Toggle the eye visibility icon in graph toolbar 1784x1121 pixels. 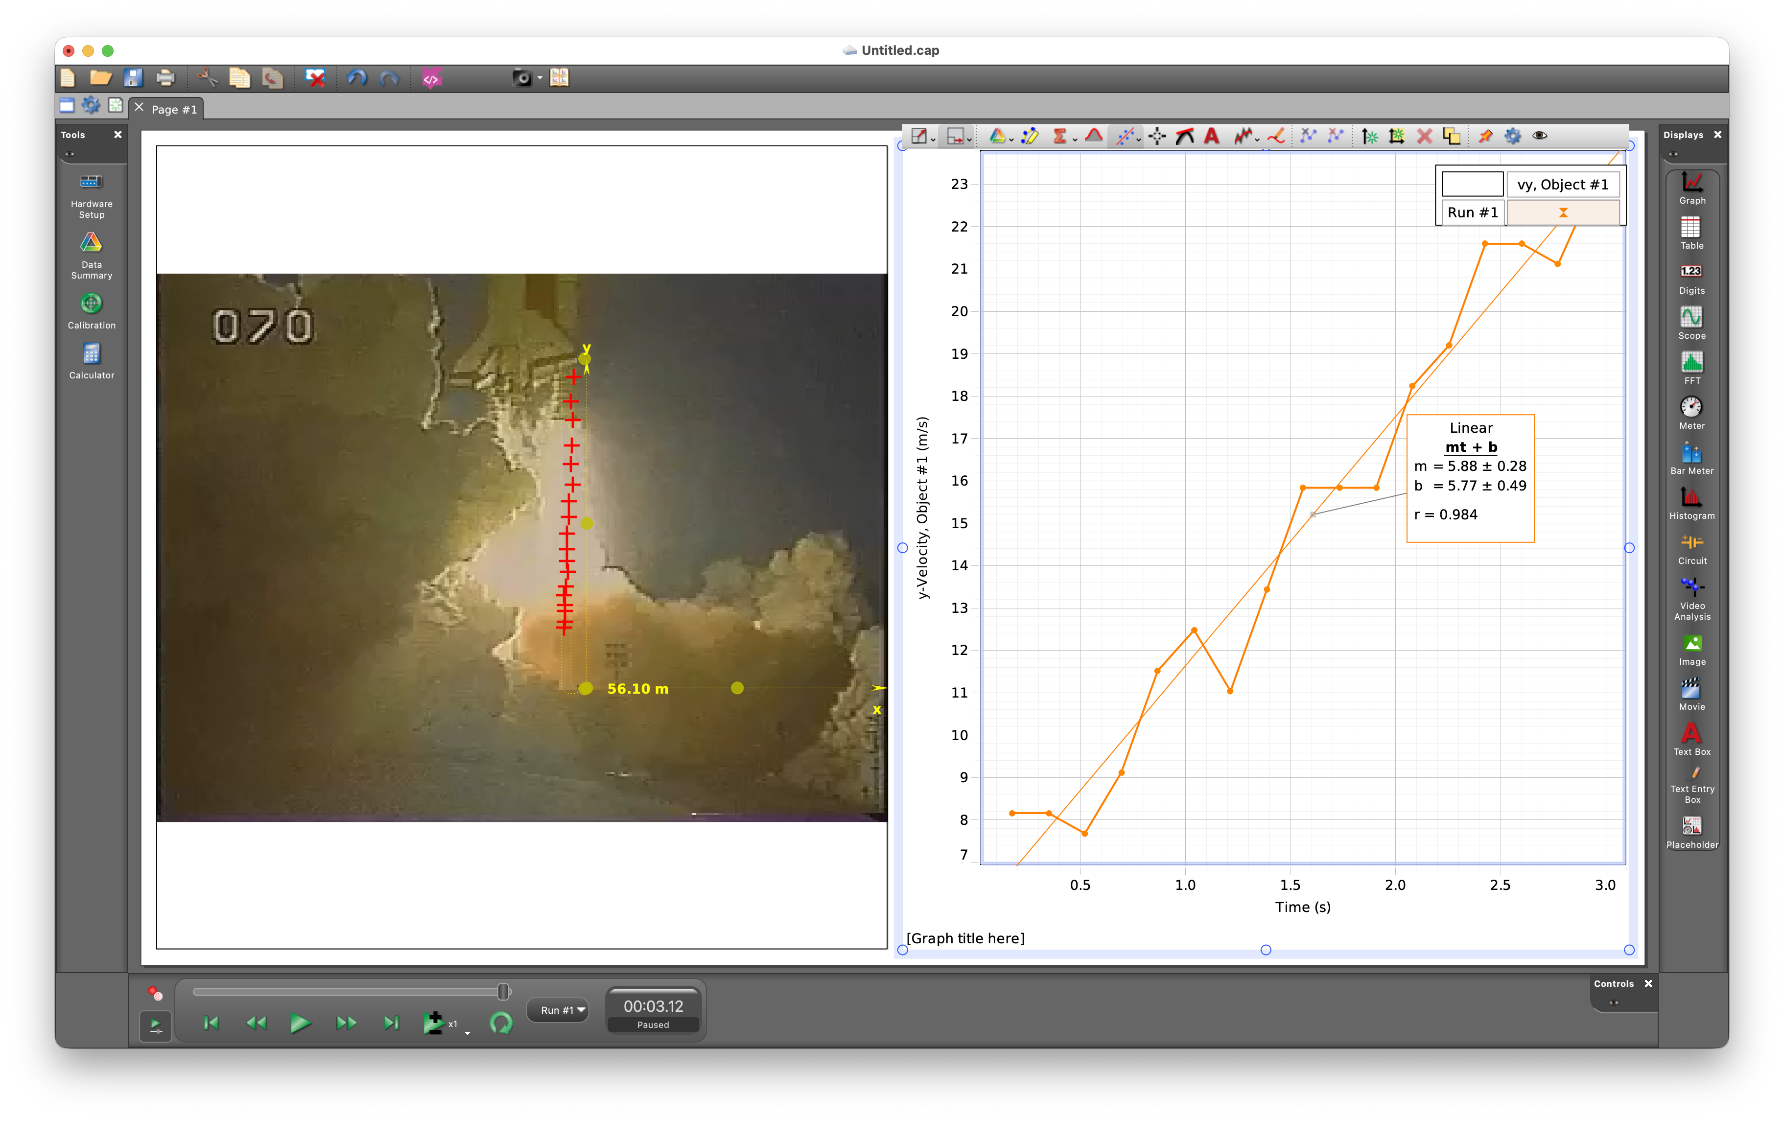[x=1540, y=136]
